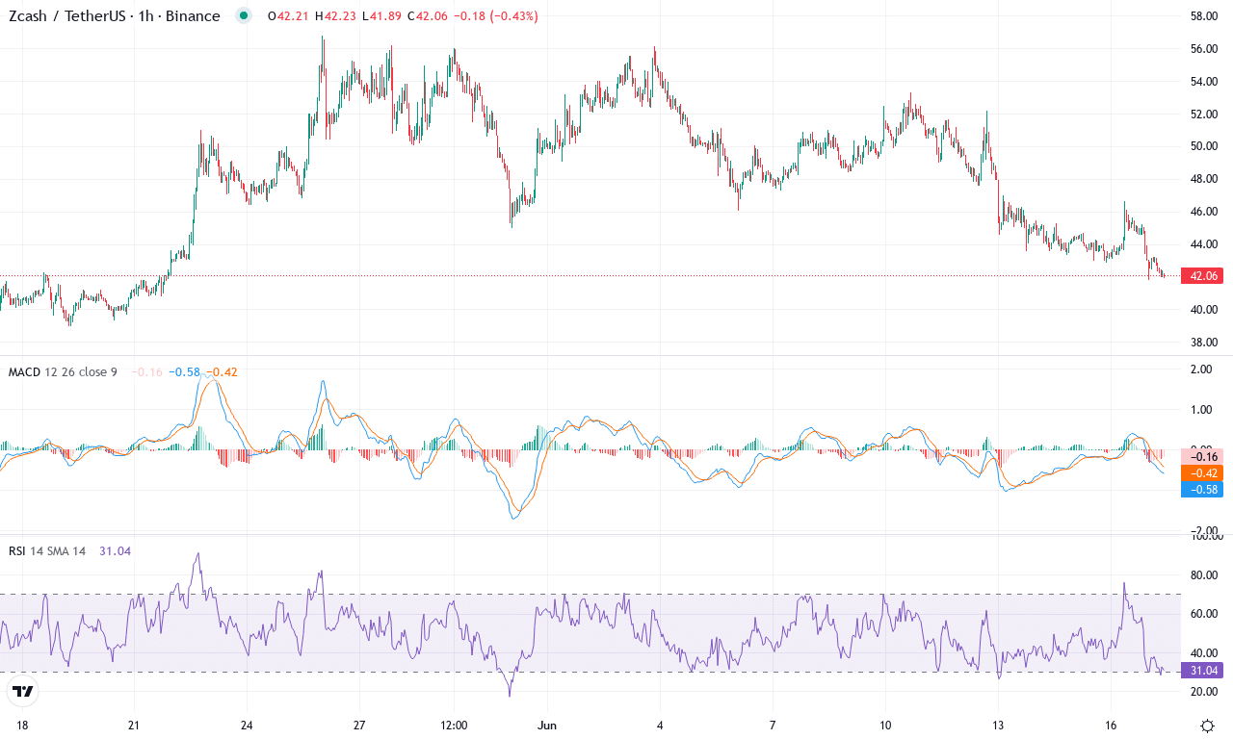Click the 13 date label on time axis
Screen dimensions: 1233x739
click(x=998, y=725)
